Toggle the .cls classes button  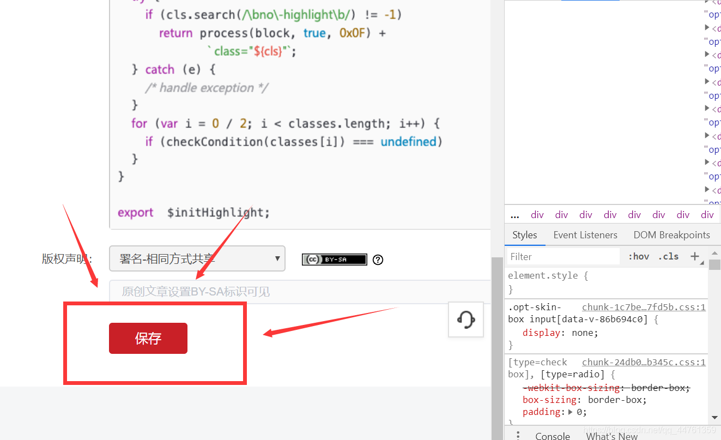point(669,256)
